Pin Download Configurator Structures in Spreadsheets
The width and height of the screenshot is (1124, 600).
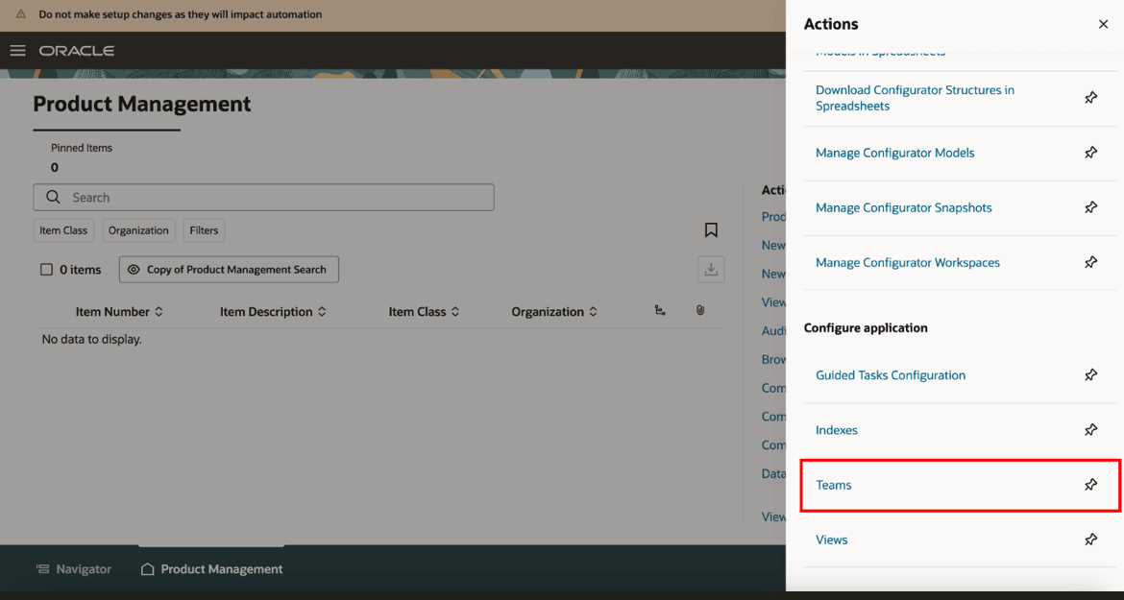1091,97
